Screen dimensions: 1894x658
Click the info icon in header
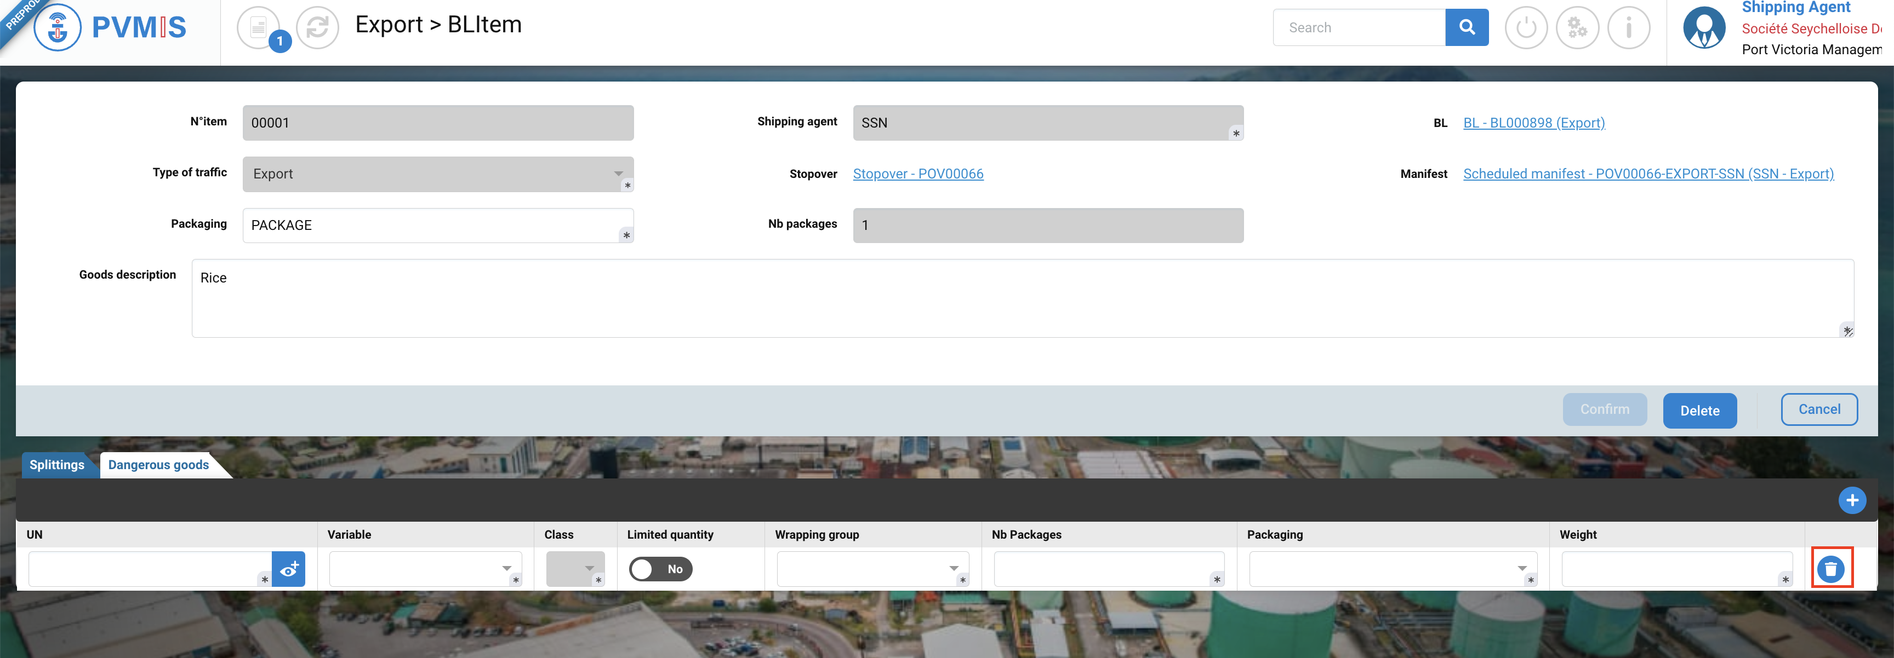tap(1629, 28)
